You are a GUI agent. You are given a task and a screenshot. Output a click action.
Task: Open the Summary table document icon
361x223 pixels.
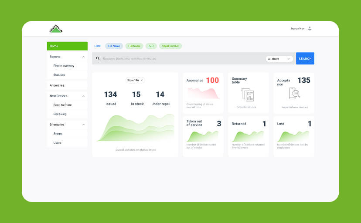pos(247,95)
